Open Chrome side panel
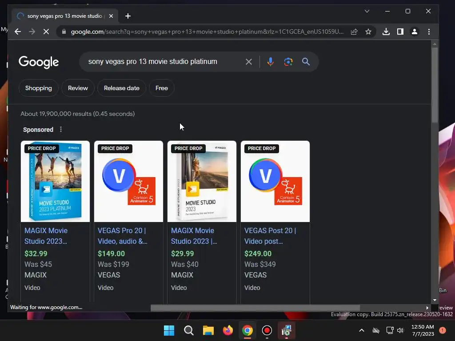This screenshot has height=341, width=455. 400,32
